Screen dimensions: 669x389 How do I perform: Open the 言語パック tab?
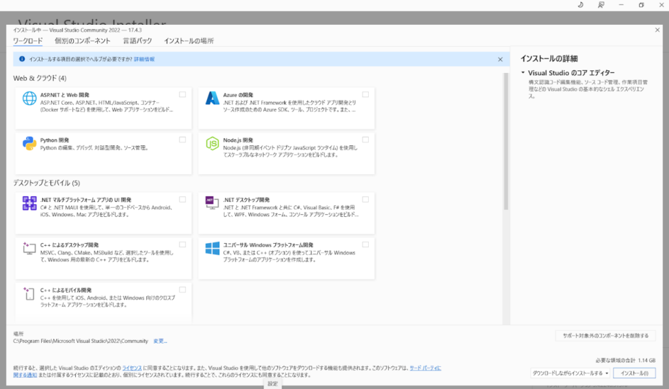[137, 41]
